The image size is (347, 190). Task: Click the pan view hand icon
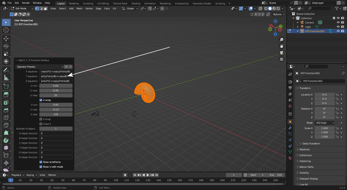[x=281, y=46]
